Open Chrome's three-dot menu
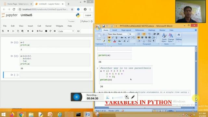The image size is (208, 117). click(x=90, y=9)
